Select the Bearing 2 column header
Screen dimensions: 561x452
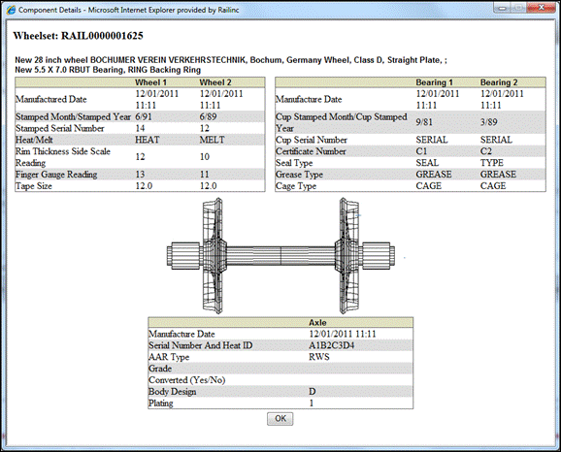click(499, 82)
